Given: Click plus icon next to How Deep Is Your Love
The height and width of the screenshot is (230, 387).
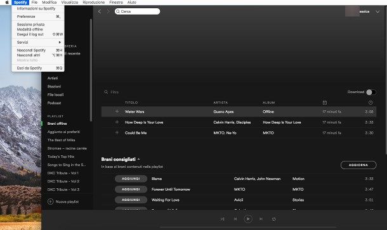Looking at the screenshot, I should pyautogui.click(x=117, y=122).
